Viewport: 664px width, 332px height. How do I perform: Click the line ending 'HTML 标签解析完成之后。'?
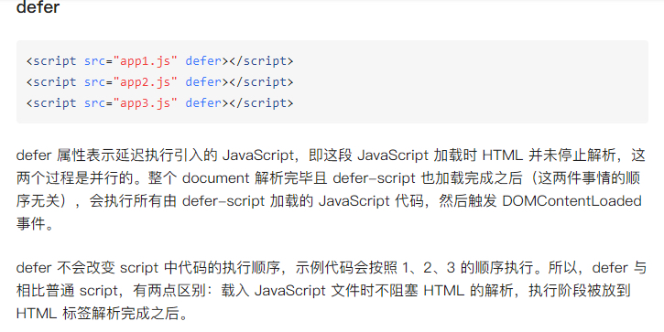tap(102, 314)
